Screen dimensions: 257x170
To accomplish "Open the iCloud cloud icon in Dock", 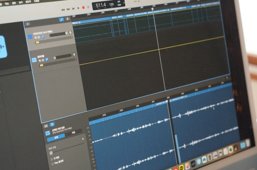I will click(204, 159).
